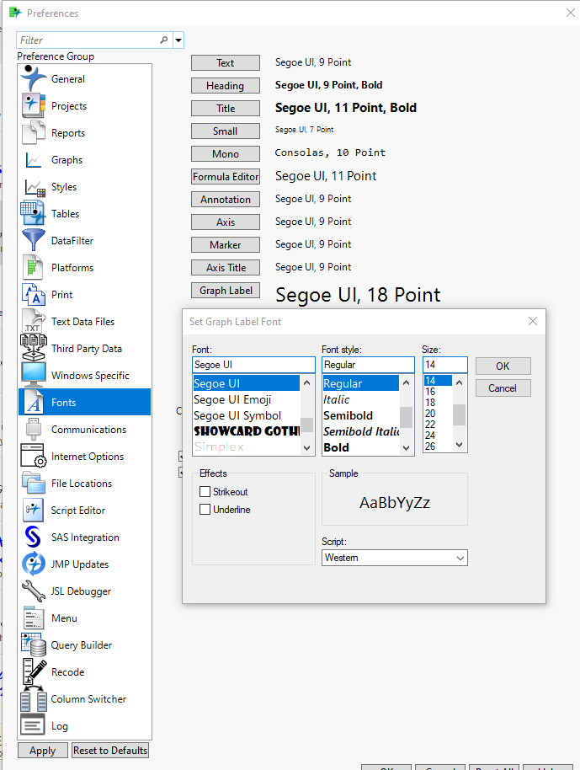Click the Font name input field

[253, 365]
